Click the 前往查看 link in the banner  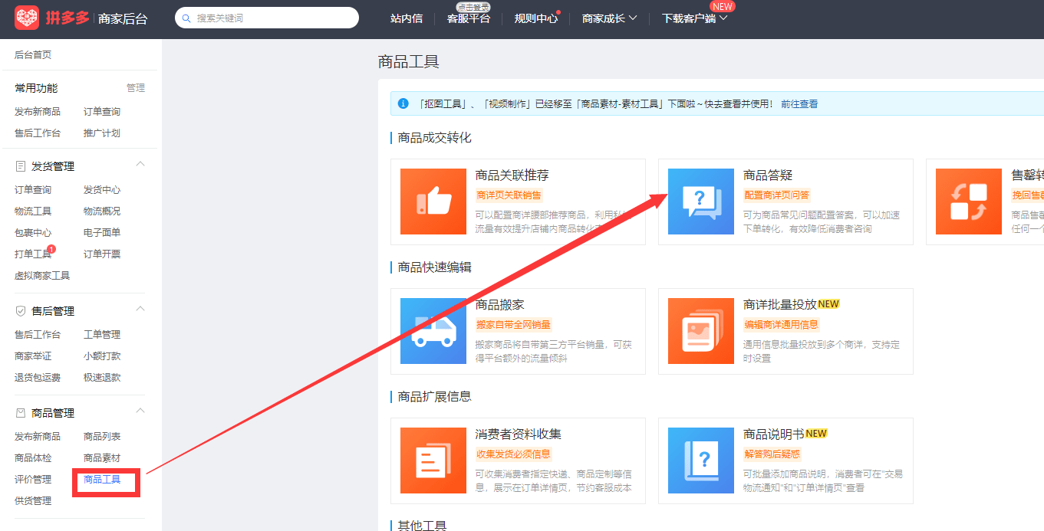point(799,103)
